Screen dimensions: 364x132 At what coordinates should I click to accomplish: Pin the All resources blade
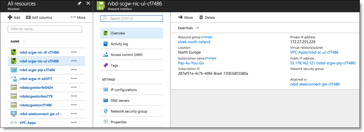click(79, 3)
